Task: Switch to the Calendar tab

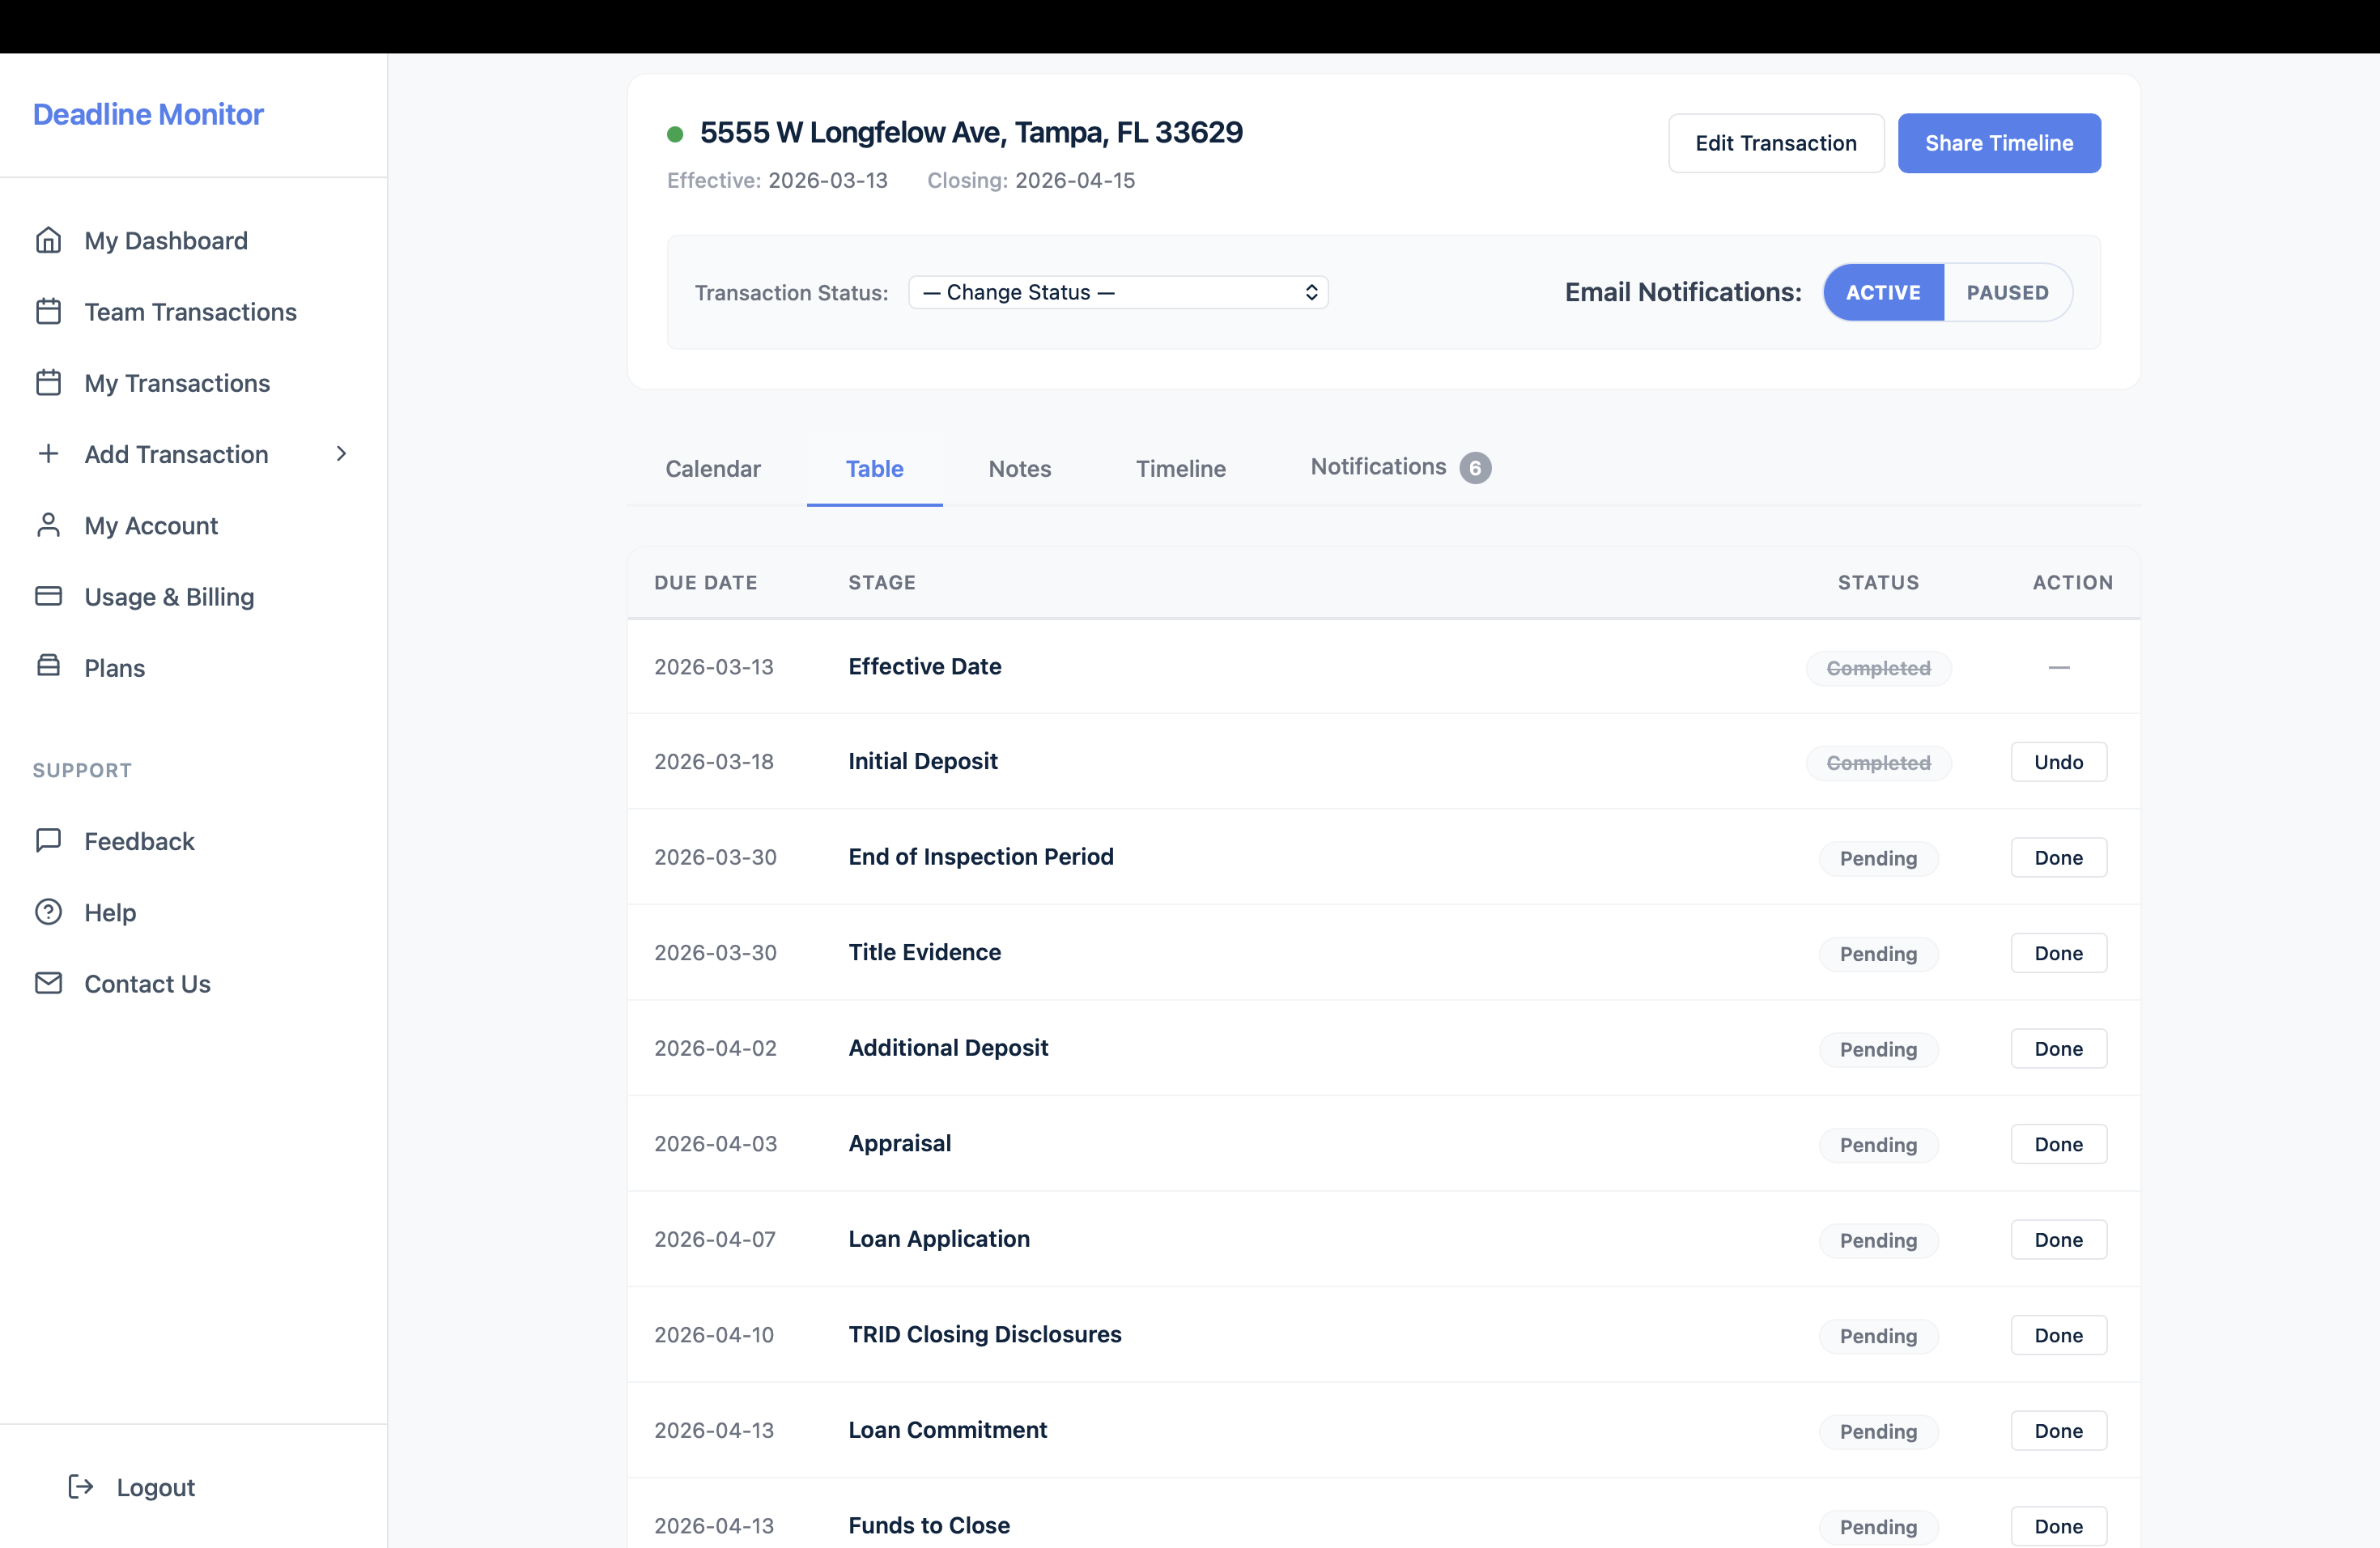Action: (713, 469)
